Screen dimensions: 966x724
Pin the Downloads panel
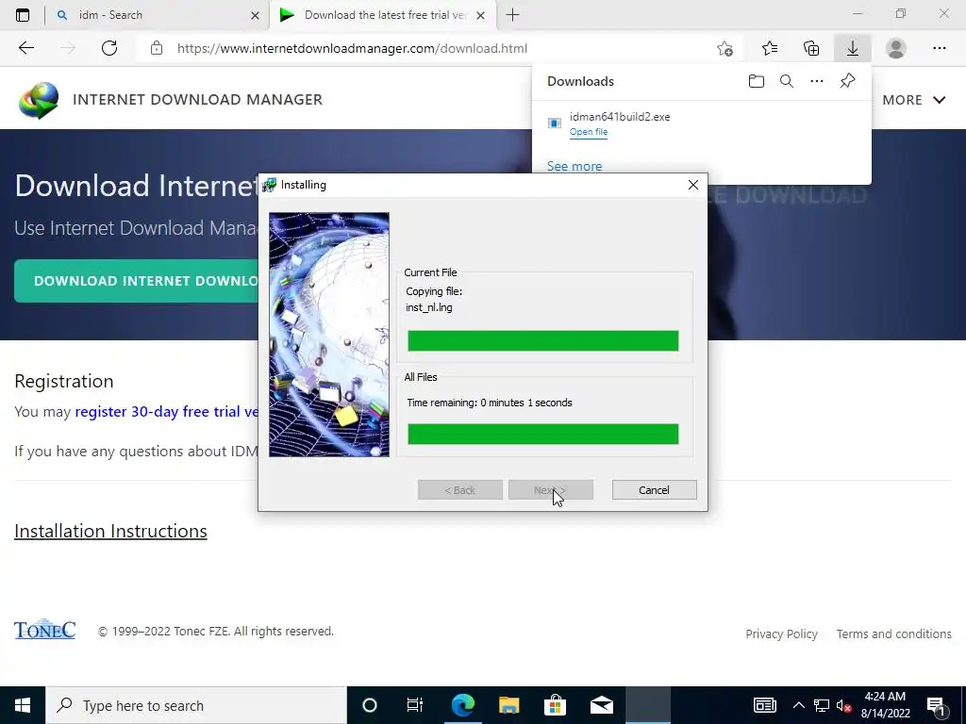tap(848, 81)
